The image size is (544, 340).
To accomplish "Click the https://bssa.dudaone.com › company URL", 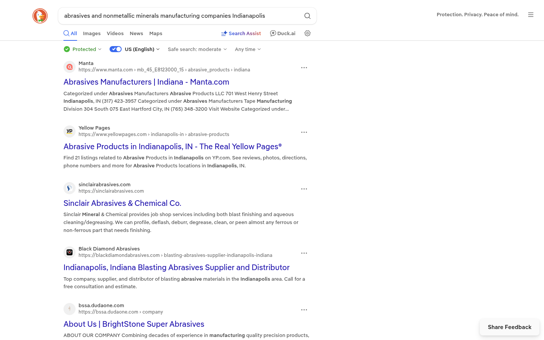I will click(x=121, y=312).
